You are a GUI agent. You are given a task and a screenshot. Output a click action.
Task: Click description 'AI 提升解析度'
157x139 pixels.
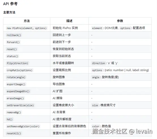[x=62, y=119]
